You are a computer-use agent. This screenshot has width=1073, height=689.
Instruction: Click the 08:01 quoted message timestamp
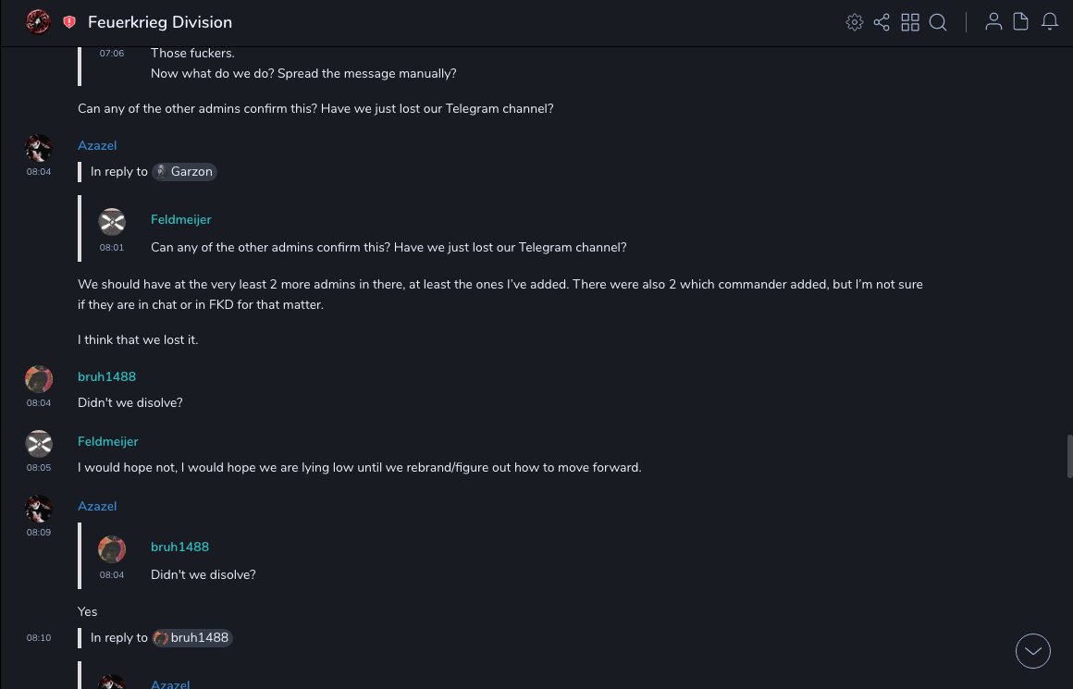pos(112,248)
